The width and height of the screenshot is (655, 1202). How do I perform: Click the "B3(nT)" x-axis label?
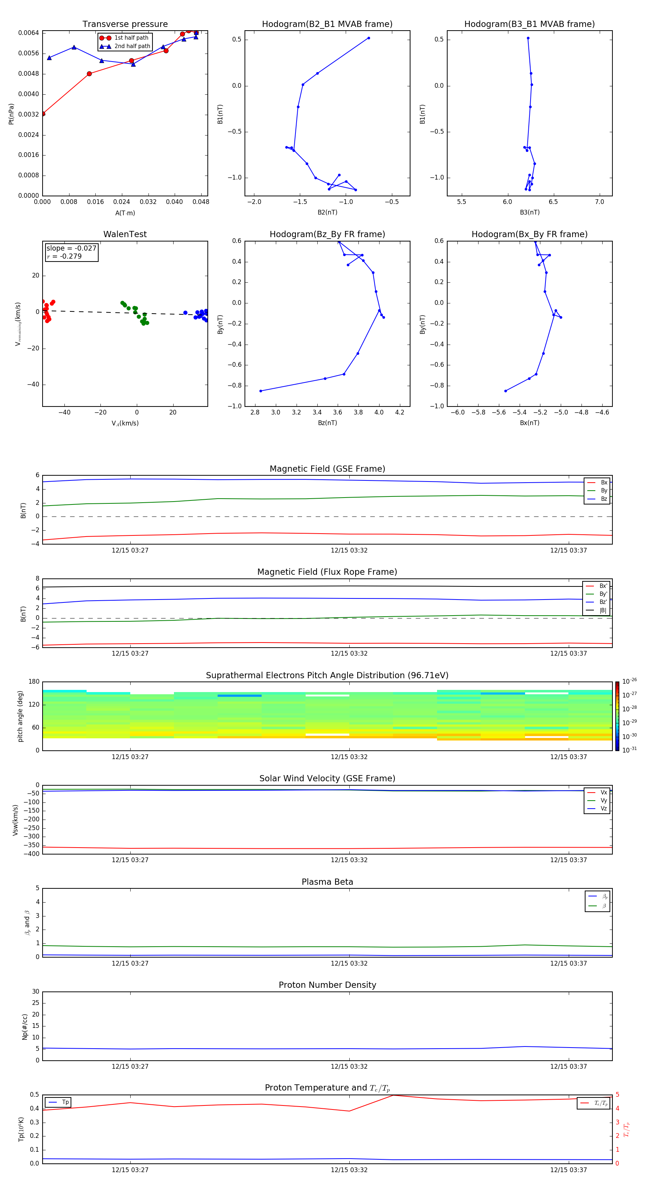(529, 212)
